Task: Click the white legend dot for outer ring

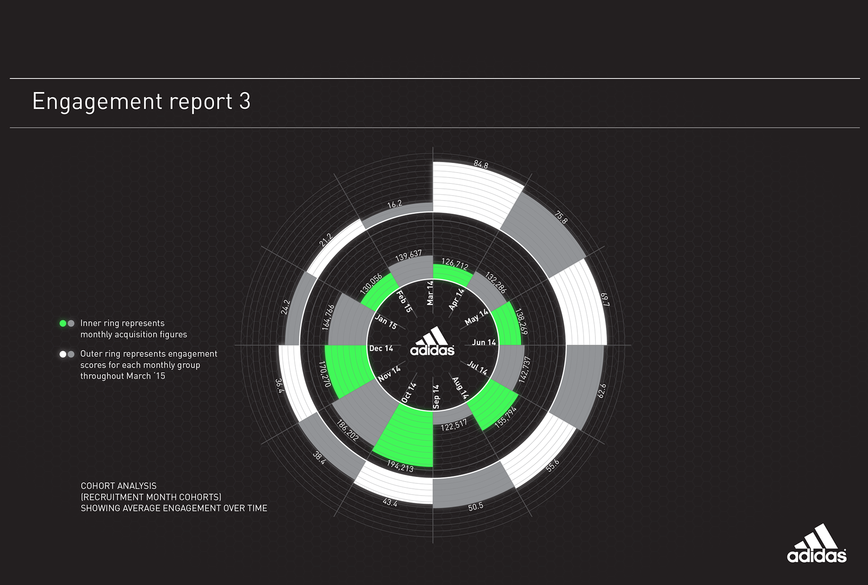Action: pos(63,354)
